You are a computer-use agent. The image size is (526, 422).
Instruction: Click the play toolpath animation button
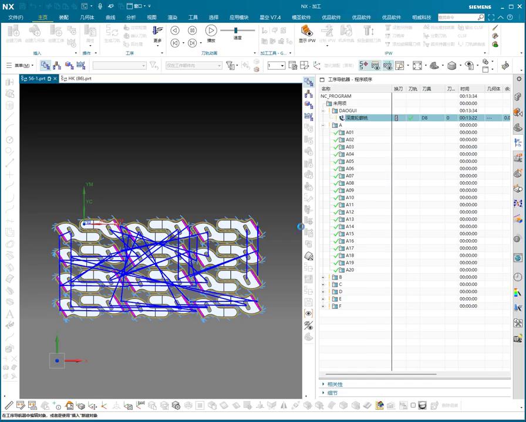(x=211, y=30)
